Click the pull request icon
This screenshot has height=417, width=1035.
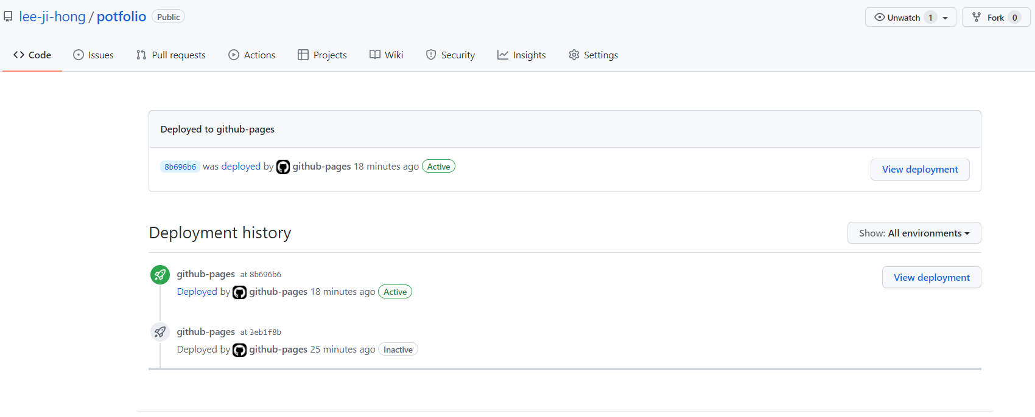tap(141, 55)
